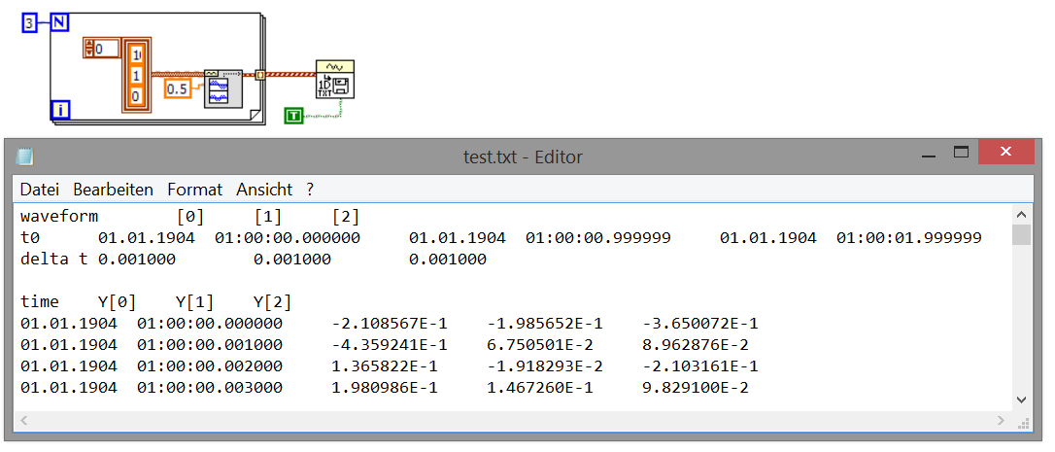The image size is (1055, 452).
Task: Open the Ansicht menu
Action: click(x=264, y=190)
